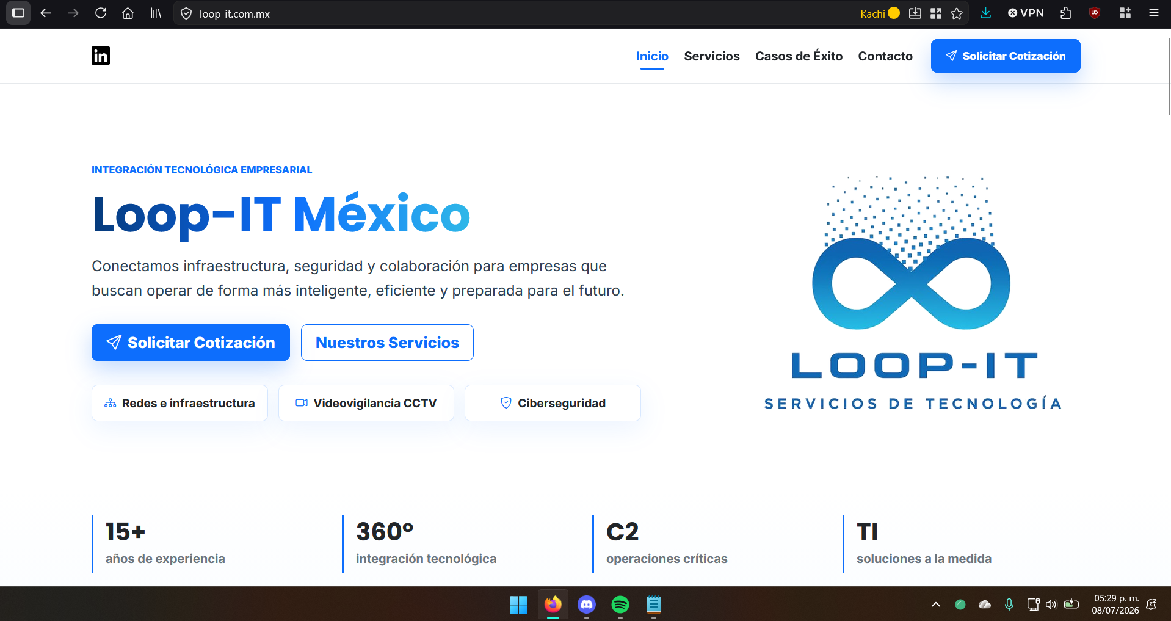The width and height of the screenshot is (1171, 621).
Task: Click the Nuestros Servicios outlined button
Action: [387, 343]
